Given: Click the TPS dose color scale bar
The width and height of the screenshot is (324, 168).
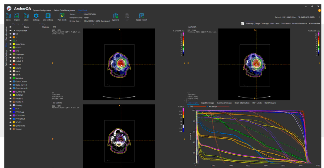Looking at the screenshot, I should [183, 44].
